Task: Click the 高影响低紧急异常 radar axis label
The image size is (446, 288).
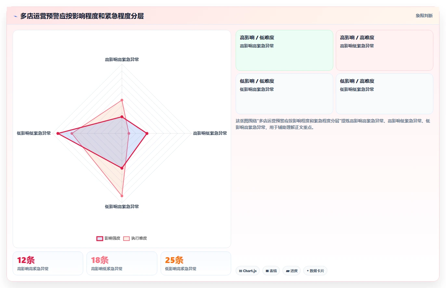Action: (x=210, y=133)
